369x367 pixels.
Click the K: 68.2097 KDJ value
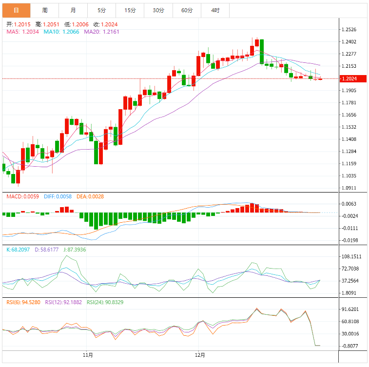[18, 250]
